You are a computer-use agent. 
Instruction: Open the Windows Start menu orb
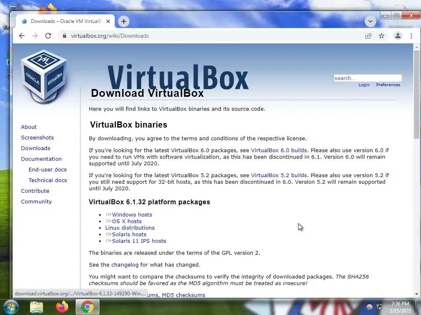coord(11,307)
